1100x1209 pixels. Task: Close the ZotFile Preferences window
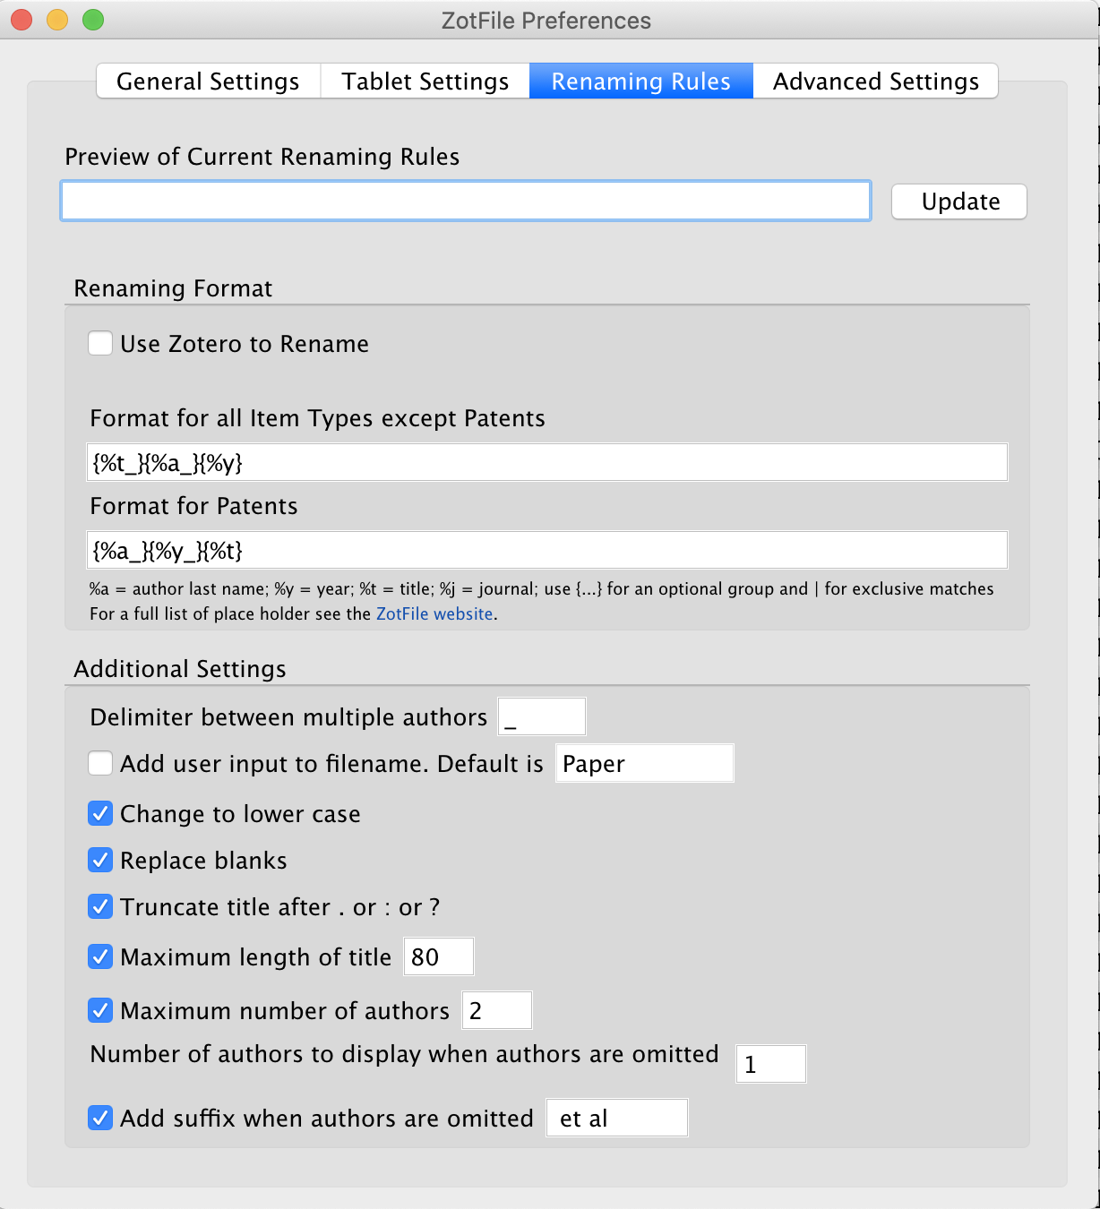click(21, 20)
